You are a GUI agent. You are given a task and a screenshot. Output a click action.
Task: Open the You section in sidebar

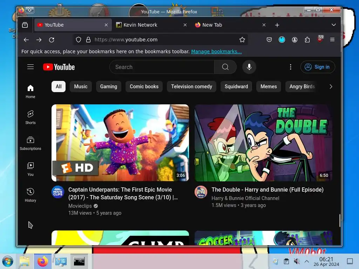pyautogui.click(x=31, y=169)
